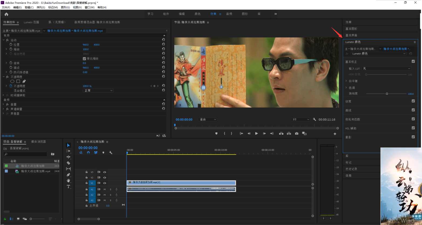Switch to the 颜色 workspace tab
Viewport: 422px width, 225px height.
tap(198, 14)
